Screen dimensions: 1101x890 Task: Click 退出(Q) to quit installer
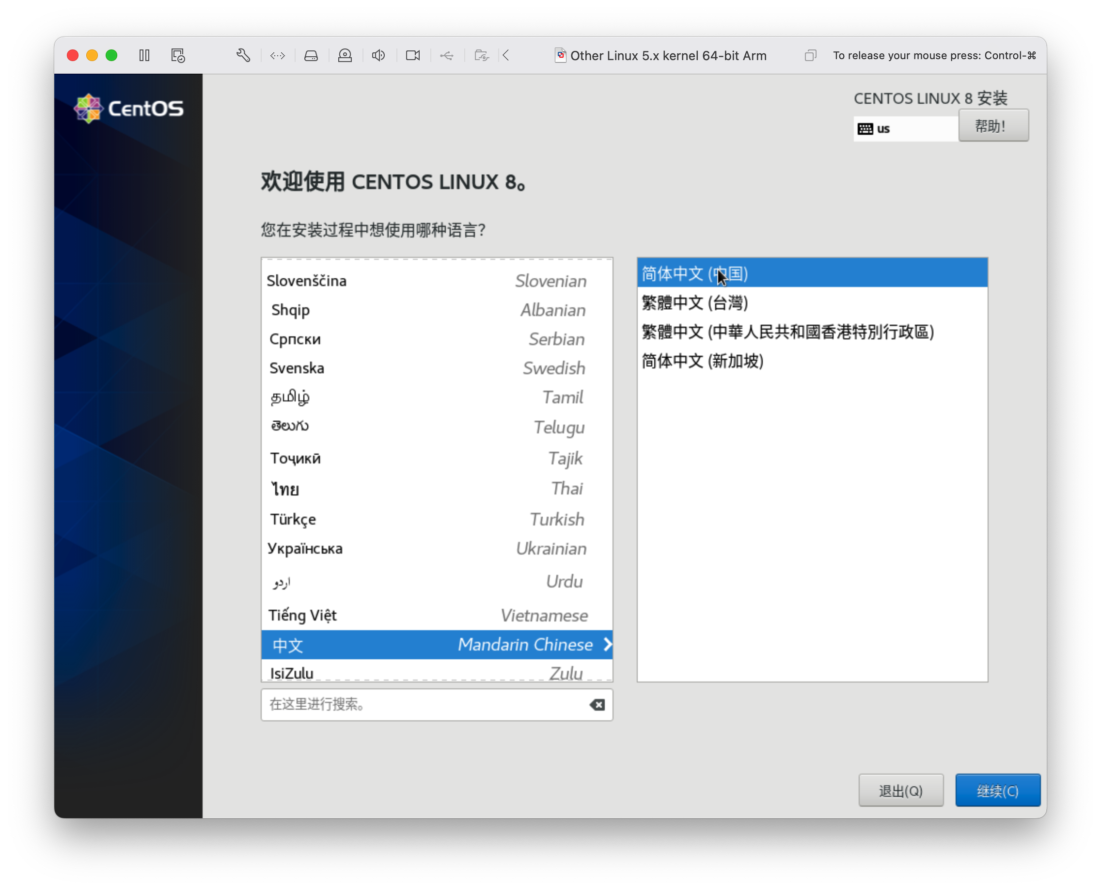click(901, 791)
